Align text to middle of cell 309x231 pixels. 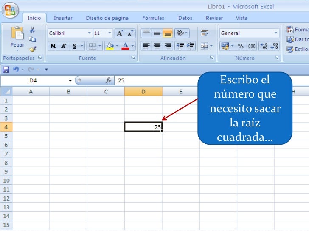pyautogui.click(x=157, y=33)
